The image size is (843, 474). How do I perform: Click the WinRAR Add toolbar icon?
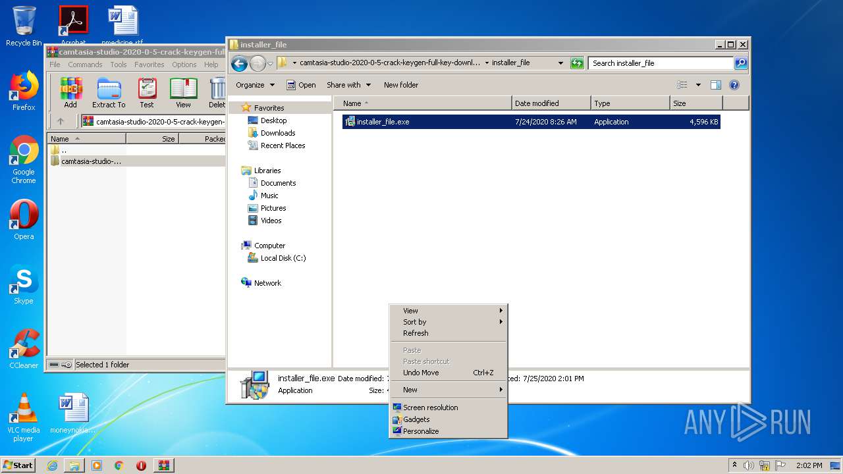click(x=70, y=93)
